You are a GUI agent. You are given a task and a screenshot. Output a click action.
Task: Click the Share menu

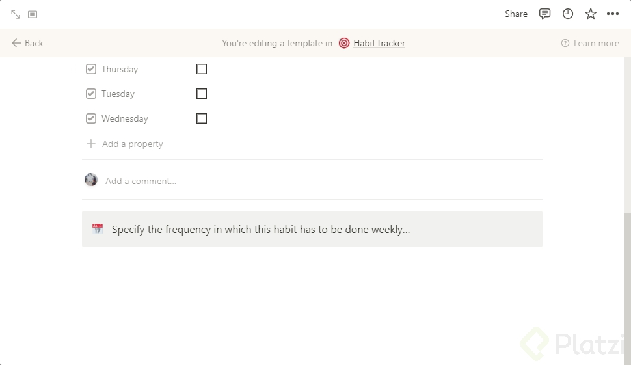tap(516, 14)
